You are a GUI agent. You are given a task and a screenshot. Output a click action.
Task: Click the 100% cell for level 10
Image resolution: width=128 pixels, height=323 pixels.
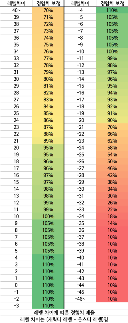pos(48,216)
